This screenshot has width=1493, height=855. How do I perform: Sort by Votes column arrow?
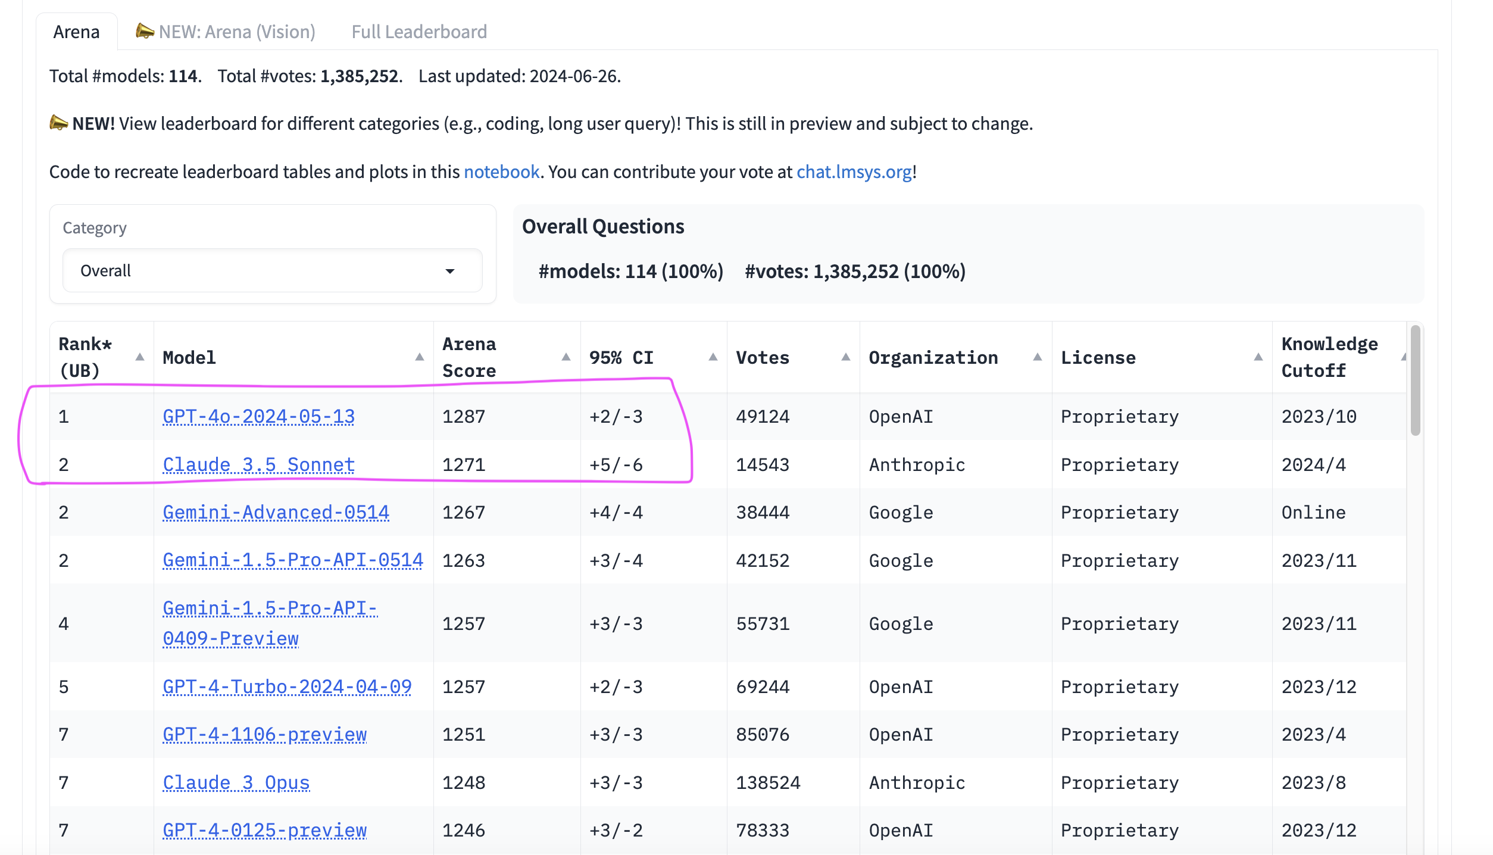click(846, 357)
